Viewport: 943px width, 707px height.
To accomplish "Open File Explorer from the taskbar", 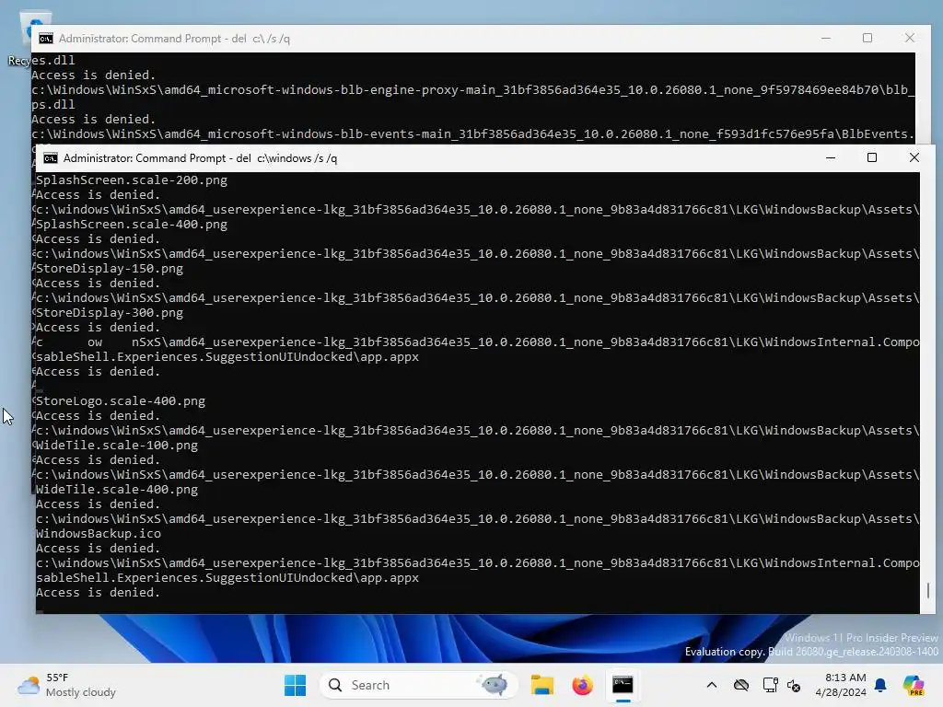I will [541, 685].
